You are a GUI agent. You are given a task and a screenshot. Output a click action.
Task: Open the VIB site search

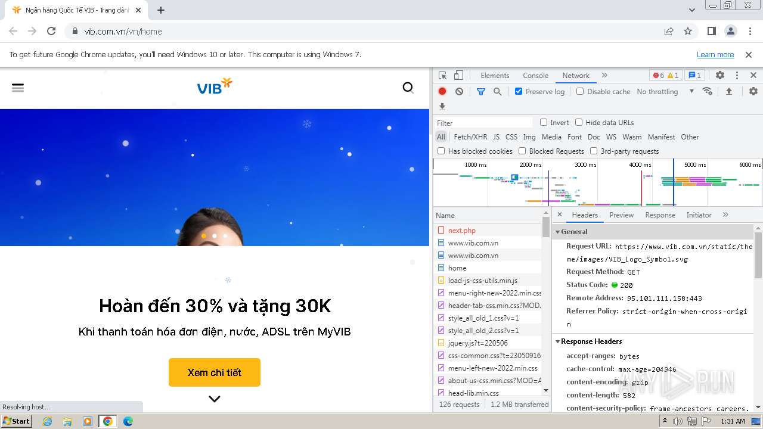coord(408,88)
